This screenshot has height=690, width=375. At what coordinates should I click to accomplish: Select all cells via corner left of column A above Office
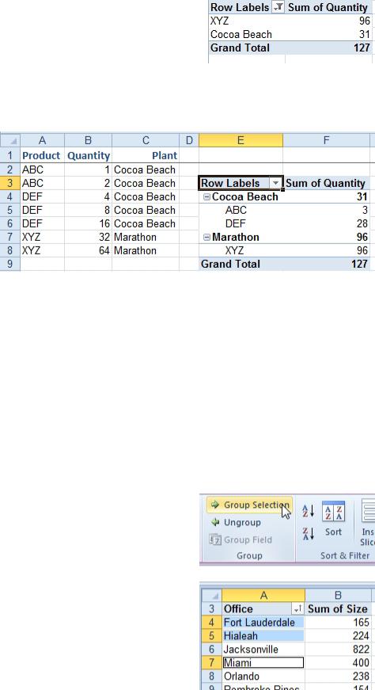(x=212, y=596)
